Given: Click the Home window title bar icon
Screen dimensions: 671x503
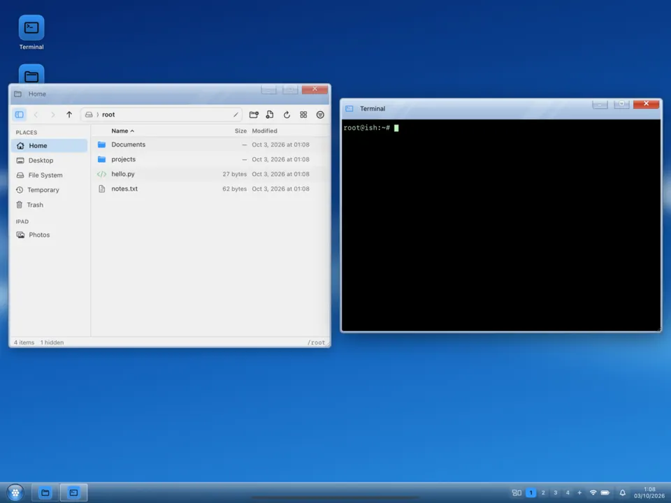Looking at the screenshot, I should 17,94.
